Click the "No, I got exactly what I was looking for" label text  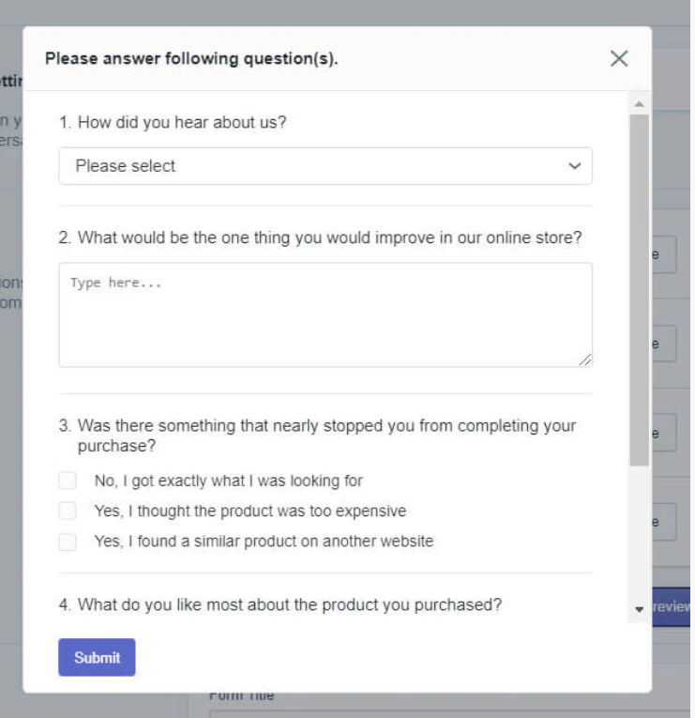tap(228, 481)
